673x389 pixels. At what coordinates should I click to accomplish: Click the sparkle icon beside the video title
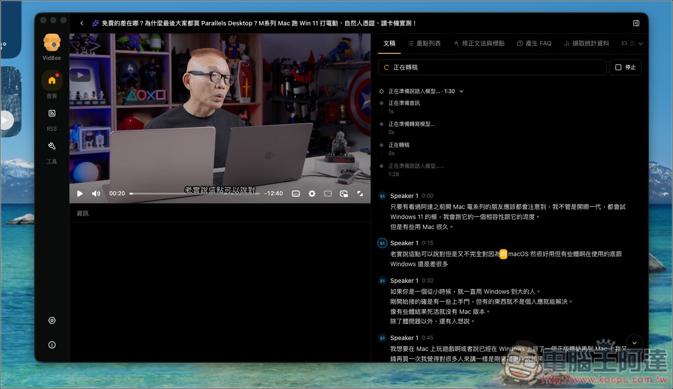pos(96,23)
